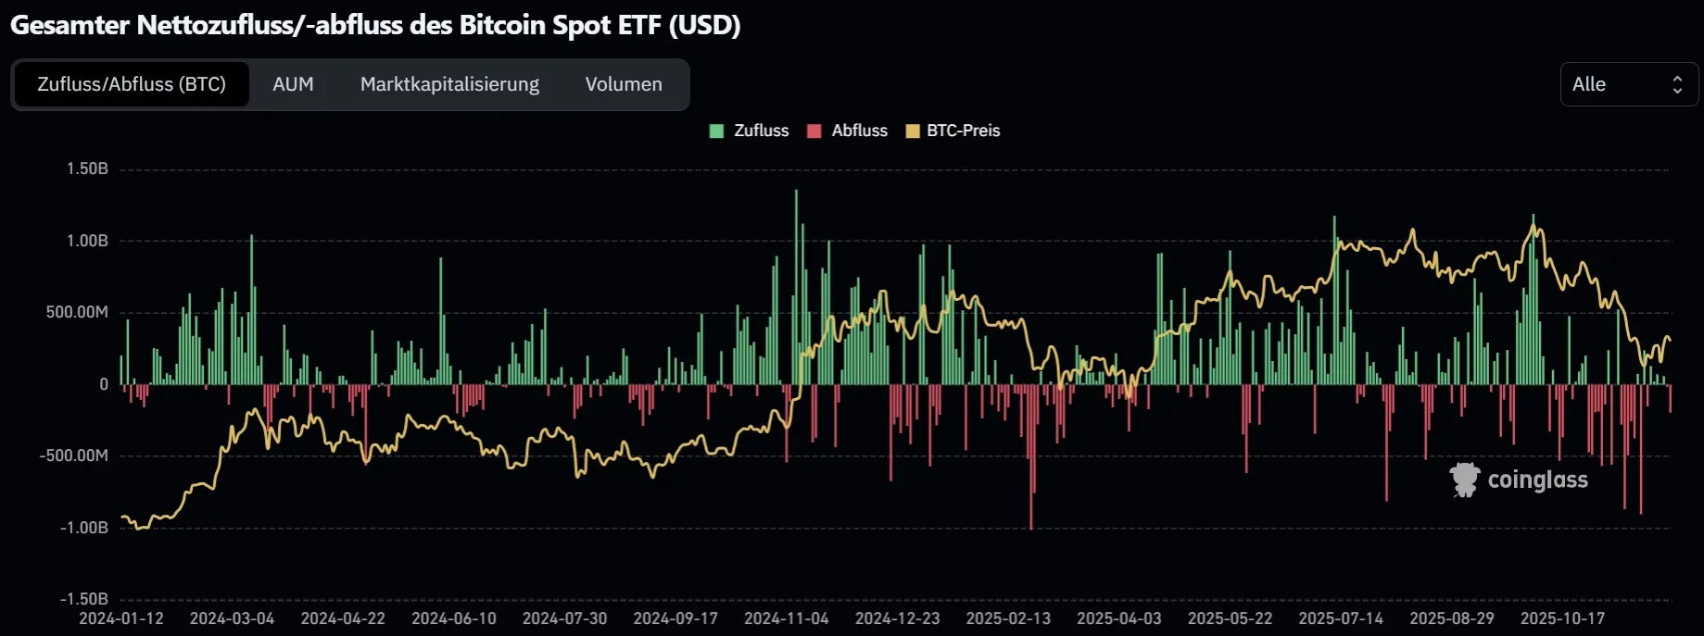The image size is (1704, 636).
Task: Select the Volumen tab
Action: (x=623, y=84)
